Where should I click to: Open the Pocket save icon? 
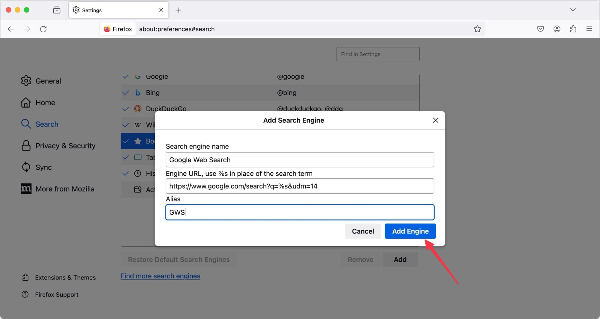540,29
